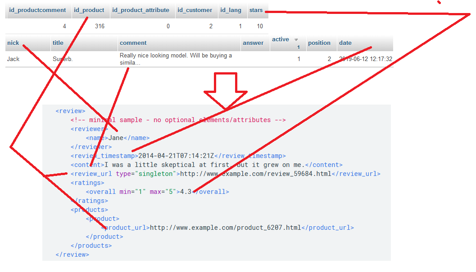476x272 pixels.
Task: Click the active column header
Action: 281,39
